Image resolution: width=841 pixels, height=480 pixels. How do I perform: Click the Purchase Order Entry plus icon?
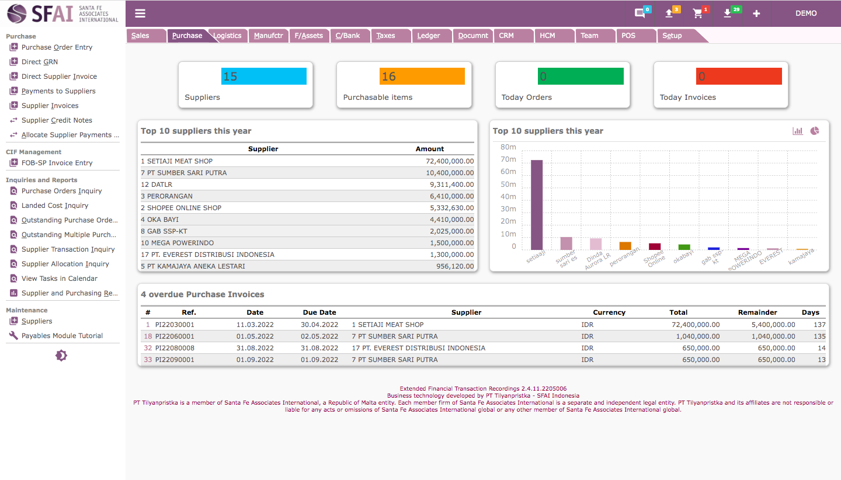pos(14,47)
